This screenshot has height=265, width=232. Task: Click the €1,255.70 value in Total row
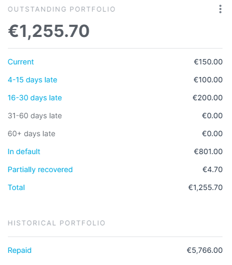pyautogui.click(x=206, y=187)
